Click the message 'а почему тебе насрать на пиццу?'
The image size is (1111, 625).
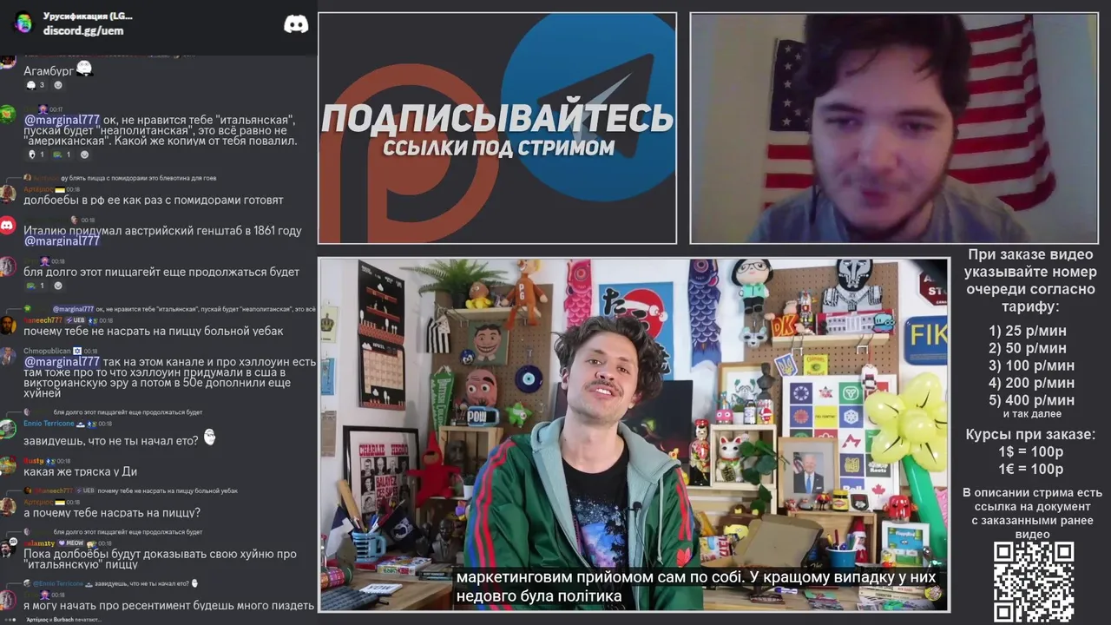point(112,513)
